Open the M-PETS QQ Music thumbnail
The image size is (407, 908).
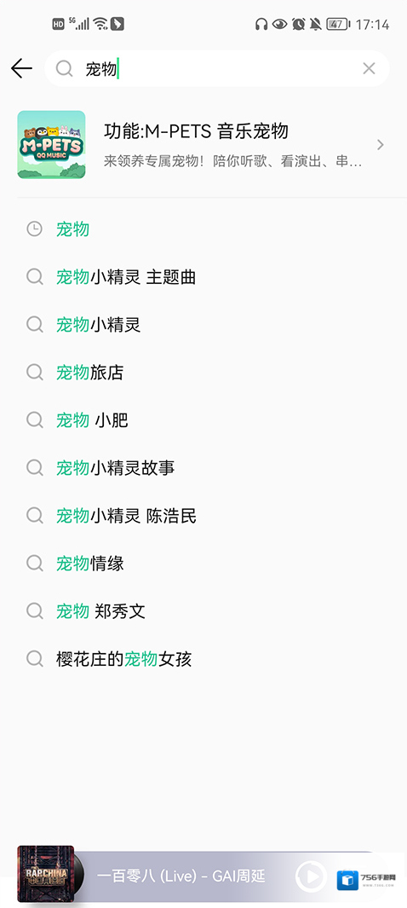click(51, 144)
